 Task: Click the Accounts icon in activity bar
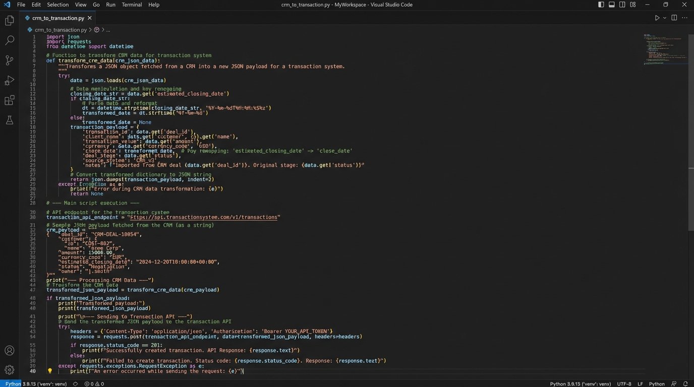9,351
